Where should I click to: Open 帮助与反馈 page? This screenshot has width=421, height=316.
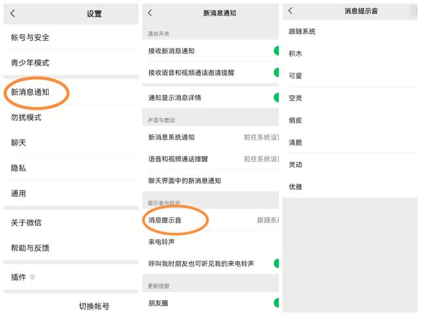[x=71, y=248]
